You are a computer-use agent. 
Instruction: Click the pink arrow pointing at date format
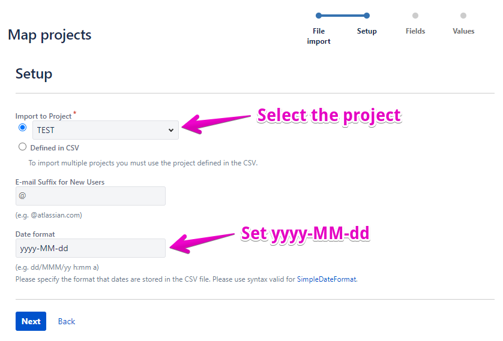pos(203,241)
